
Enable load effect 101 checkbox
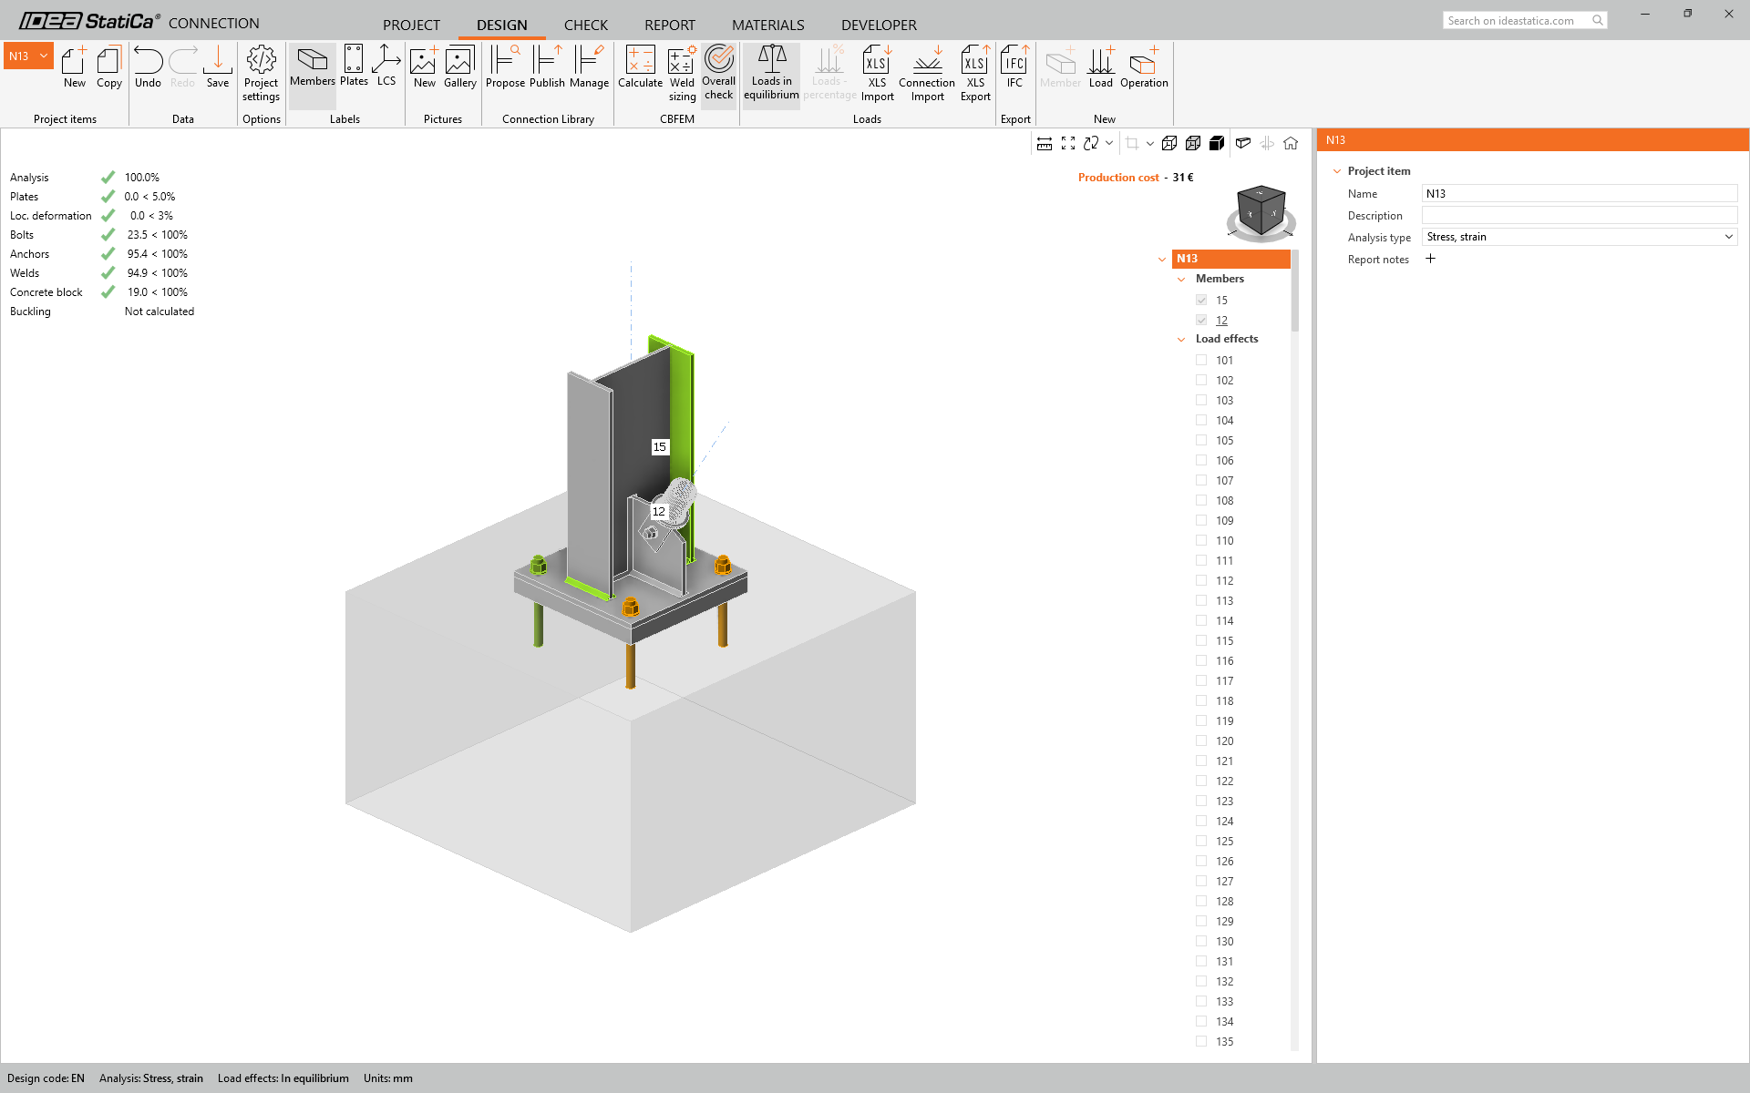click(x=1201, y=360)
